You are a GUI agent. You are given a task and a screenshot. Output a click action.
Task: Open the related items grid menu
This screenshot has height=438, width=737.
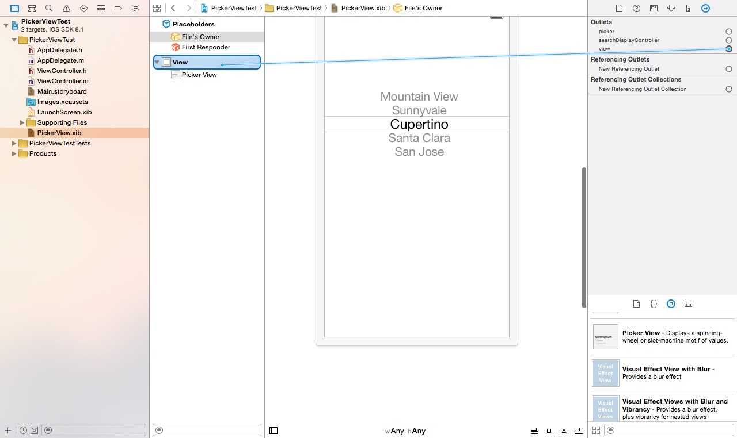157,8
